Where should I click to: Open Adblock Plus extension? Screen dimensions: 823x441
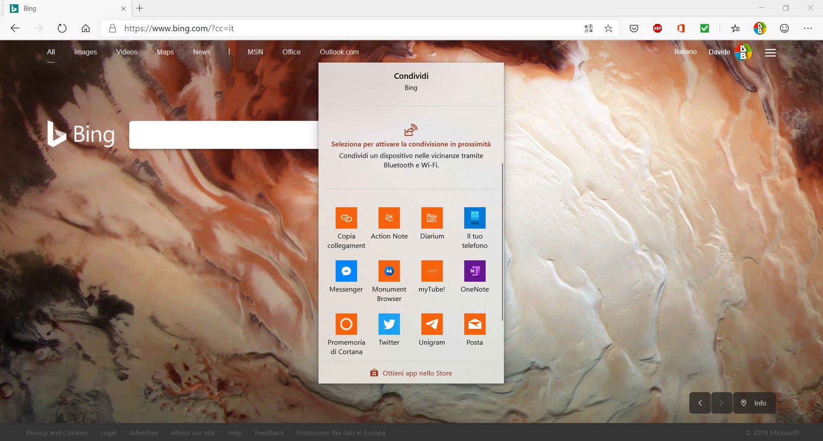click(658, 28)
